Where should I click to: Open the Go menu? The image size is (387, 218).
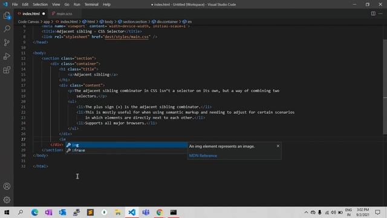[67, 4]
